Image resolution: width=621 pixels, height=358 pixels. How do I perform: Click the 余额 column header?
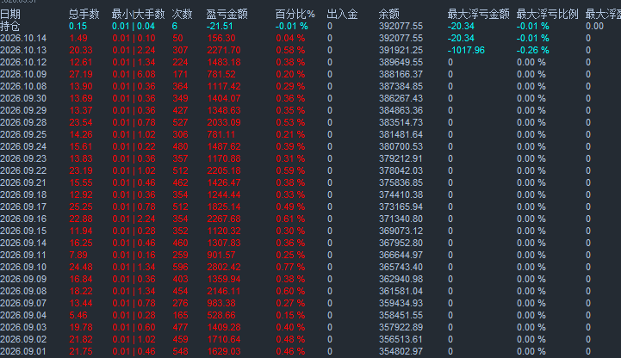click(x=389, y=15)
